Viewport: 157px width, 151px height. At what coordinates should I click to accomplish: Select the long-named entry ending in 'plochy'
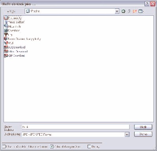[x=22, y=39]
